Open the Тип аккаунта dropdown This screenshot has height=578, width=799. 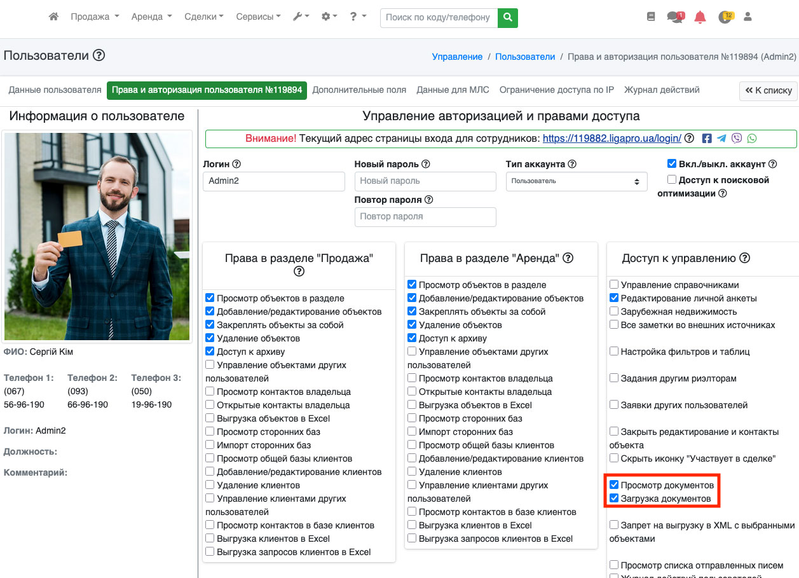(576, 181)
